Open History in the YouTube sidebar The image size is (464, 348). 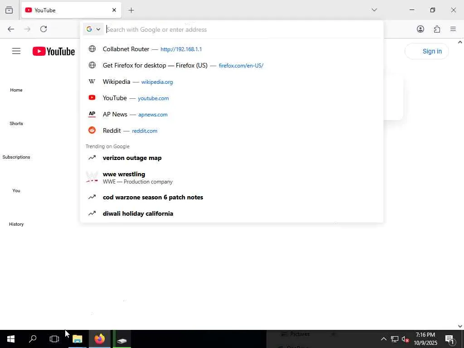click(16, 224)
